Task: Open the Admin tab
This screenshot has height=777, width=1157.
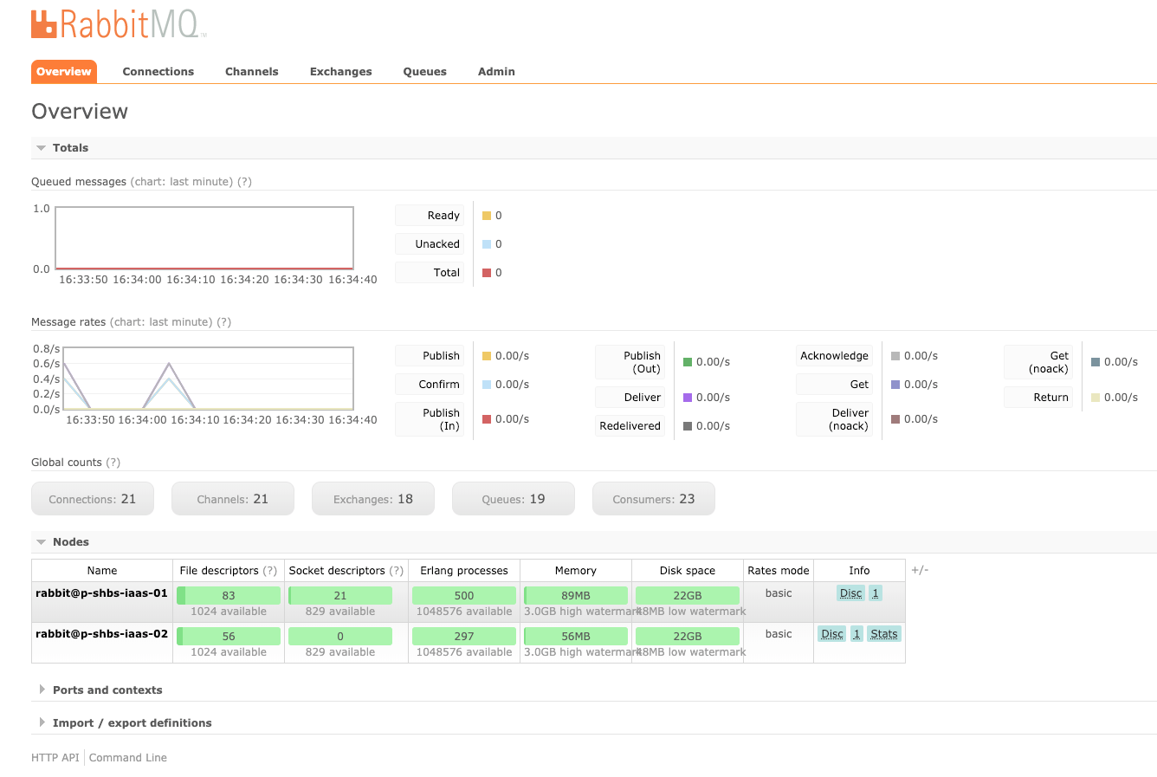Action: click(x=495, y=71)
